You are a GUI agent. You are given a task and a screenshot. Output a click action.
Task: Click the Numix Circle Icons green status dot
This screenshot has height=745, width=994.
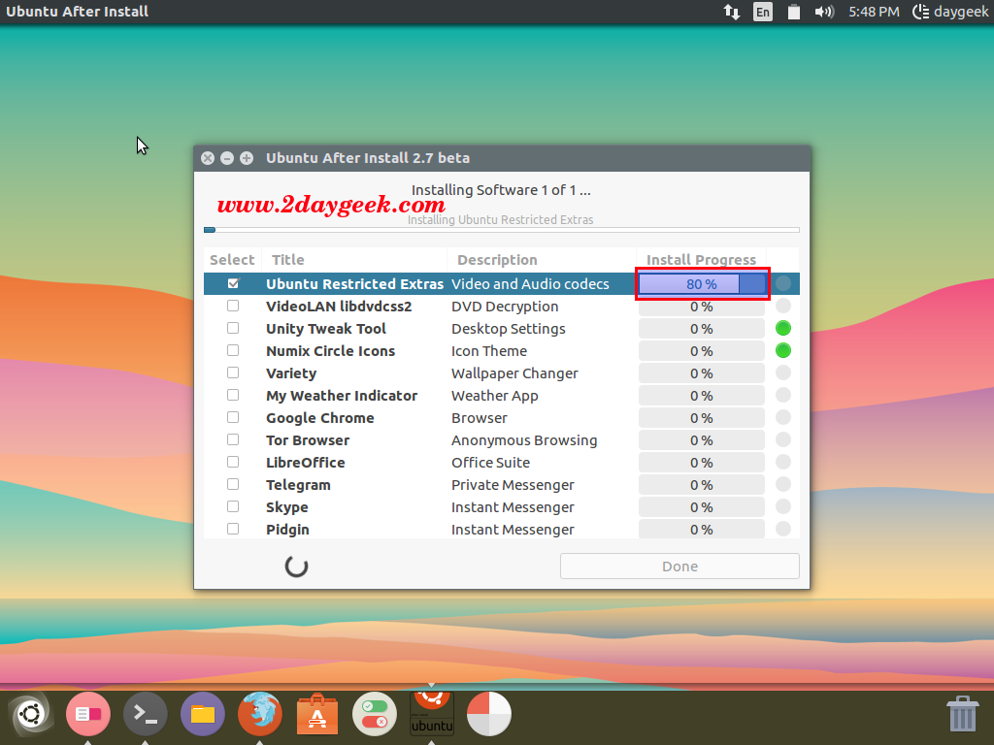click(783, 350)
